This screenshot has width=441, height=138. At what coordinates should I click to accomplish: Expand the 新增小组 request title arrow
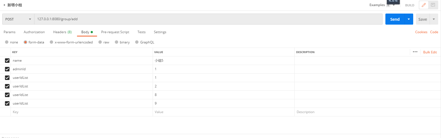[4, 5]
